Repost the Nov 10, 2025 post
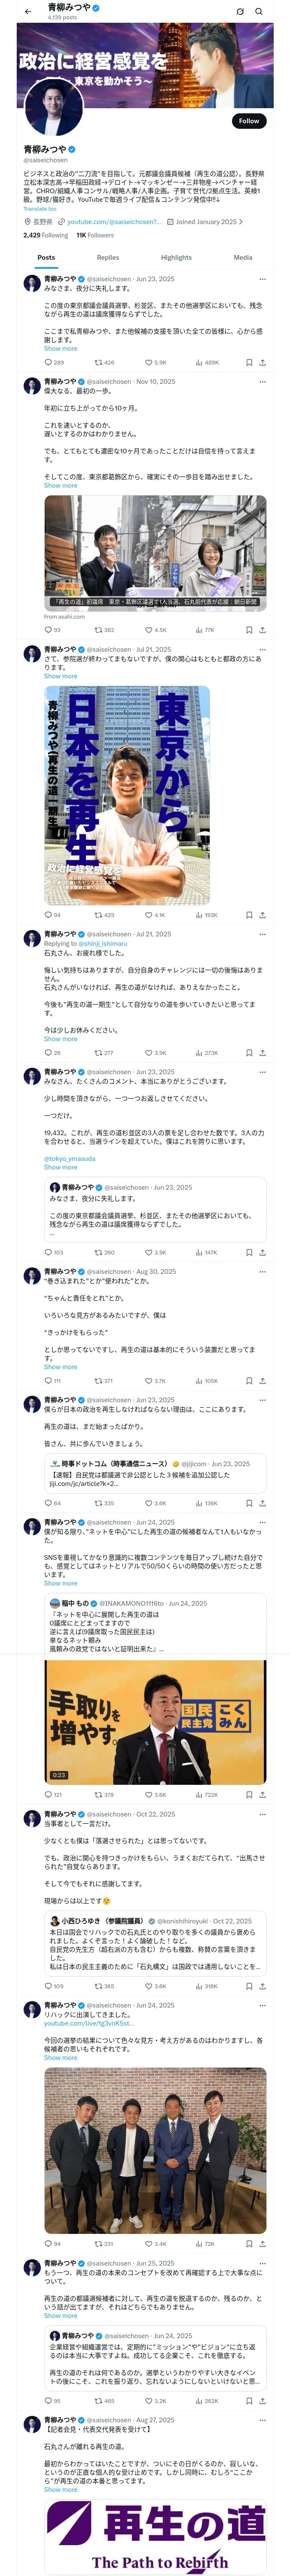 coord(98,630)
